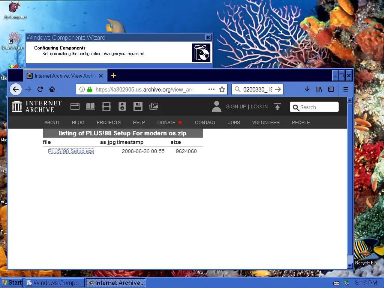Click the taskbar clock 8:16 PM
The height and width of the screenshot is (288, 384).
[x=366, y=283]
